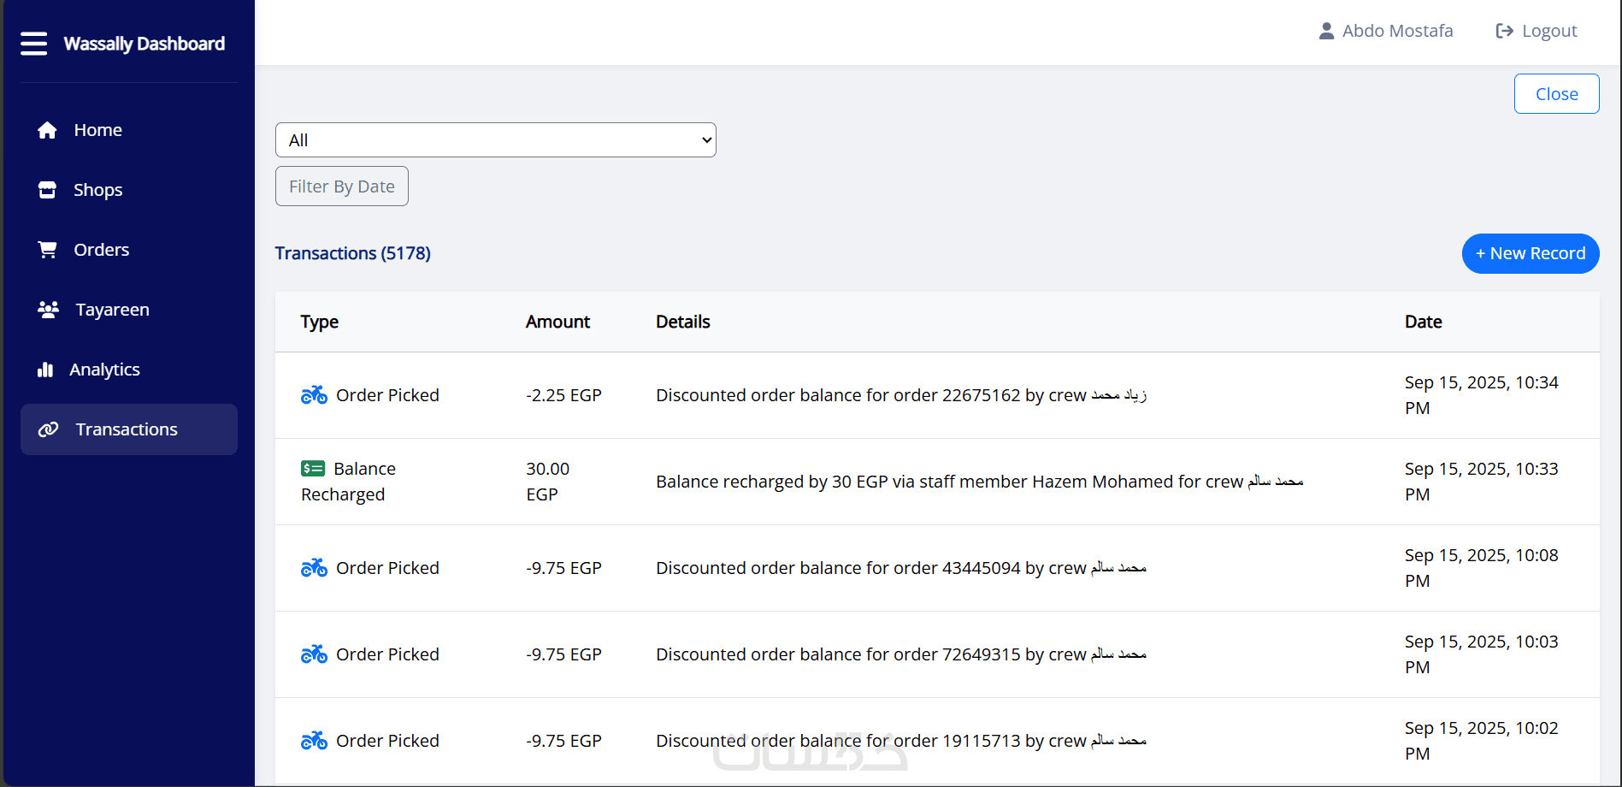Click the green Balance Recharged money icon
This screenshot has height=787, width=1622.
[x=313, y=469]
